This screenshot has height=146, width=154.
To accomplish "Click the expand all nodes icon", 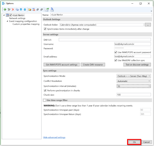I will (x=38, y=9).
